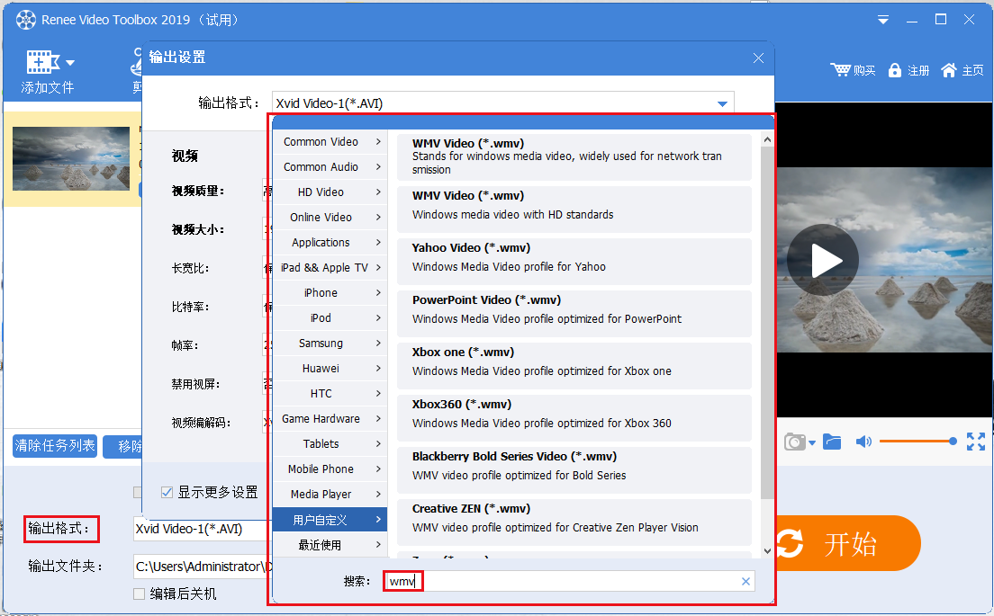The width and height of the screenshot is (994, 616).
Task: Go to home page house icon
Action: pyautogui.click(x=948, y=69)
